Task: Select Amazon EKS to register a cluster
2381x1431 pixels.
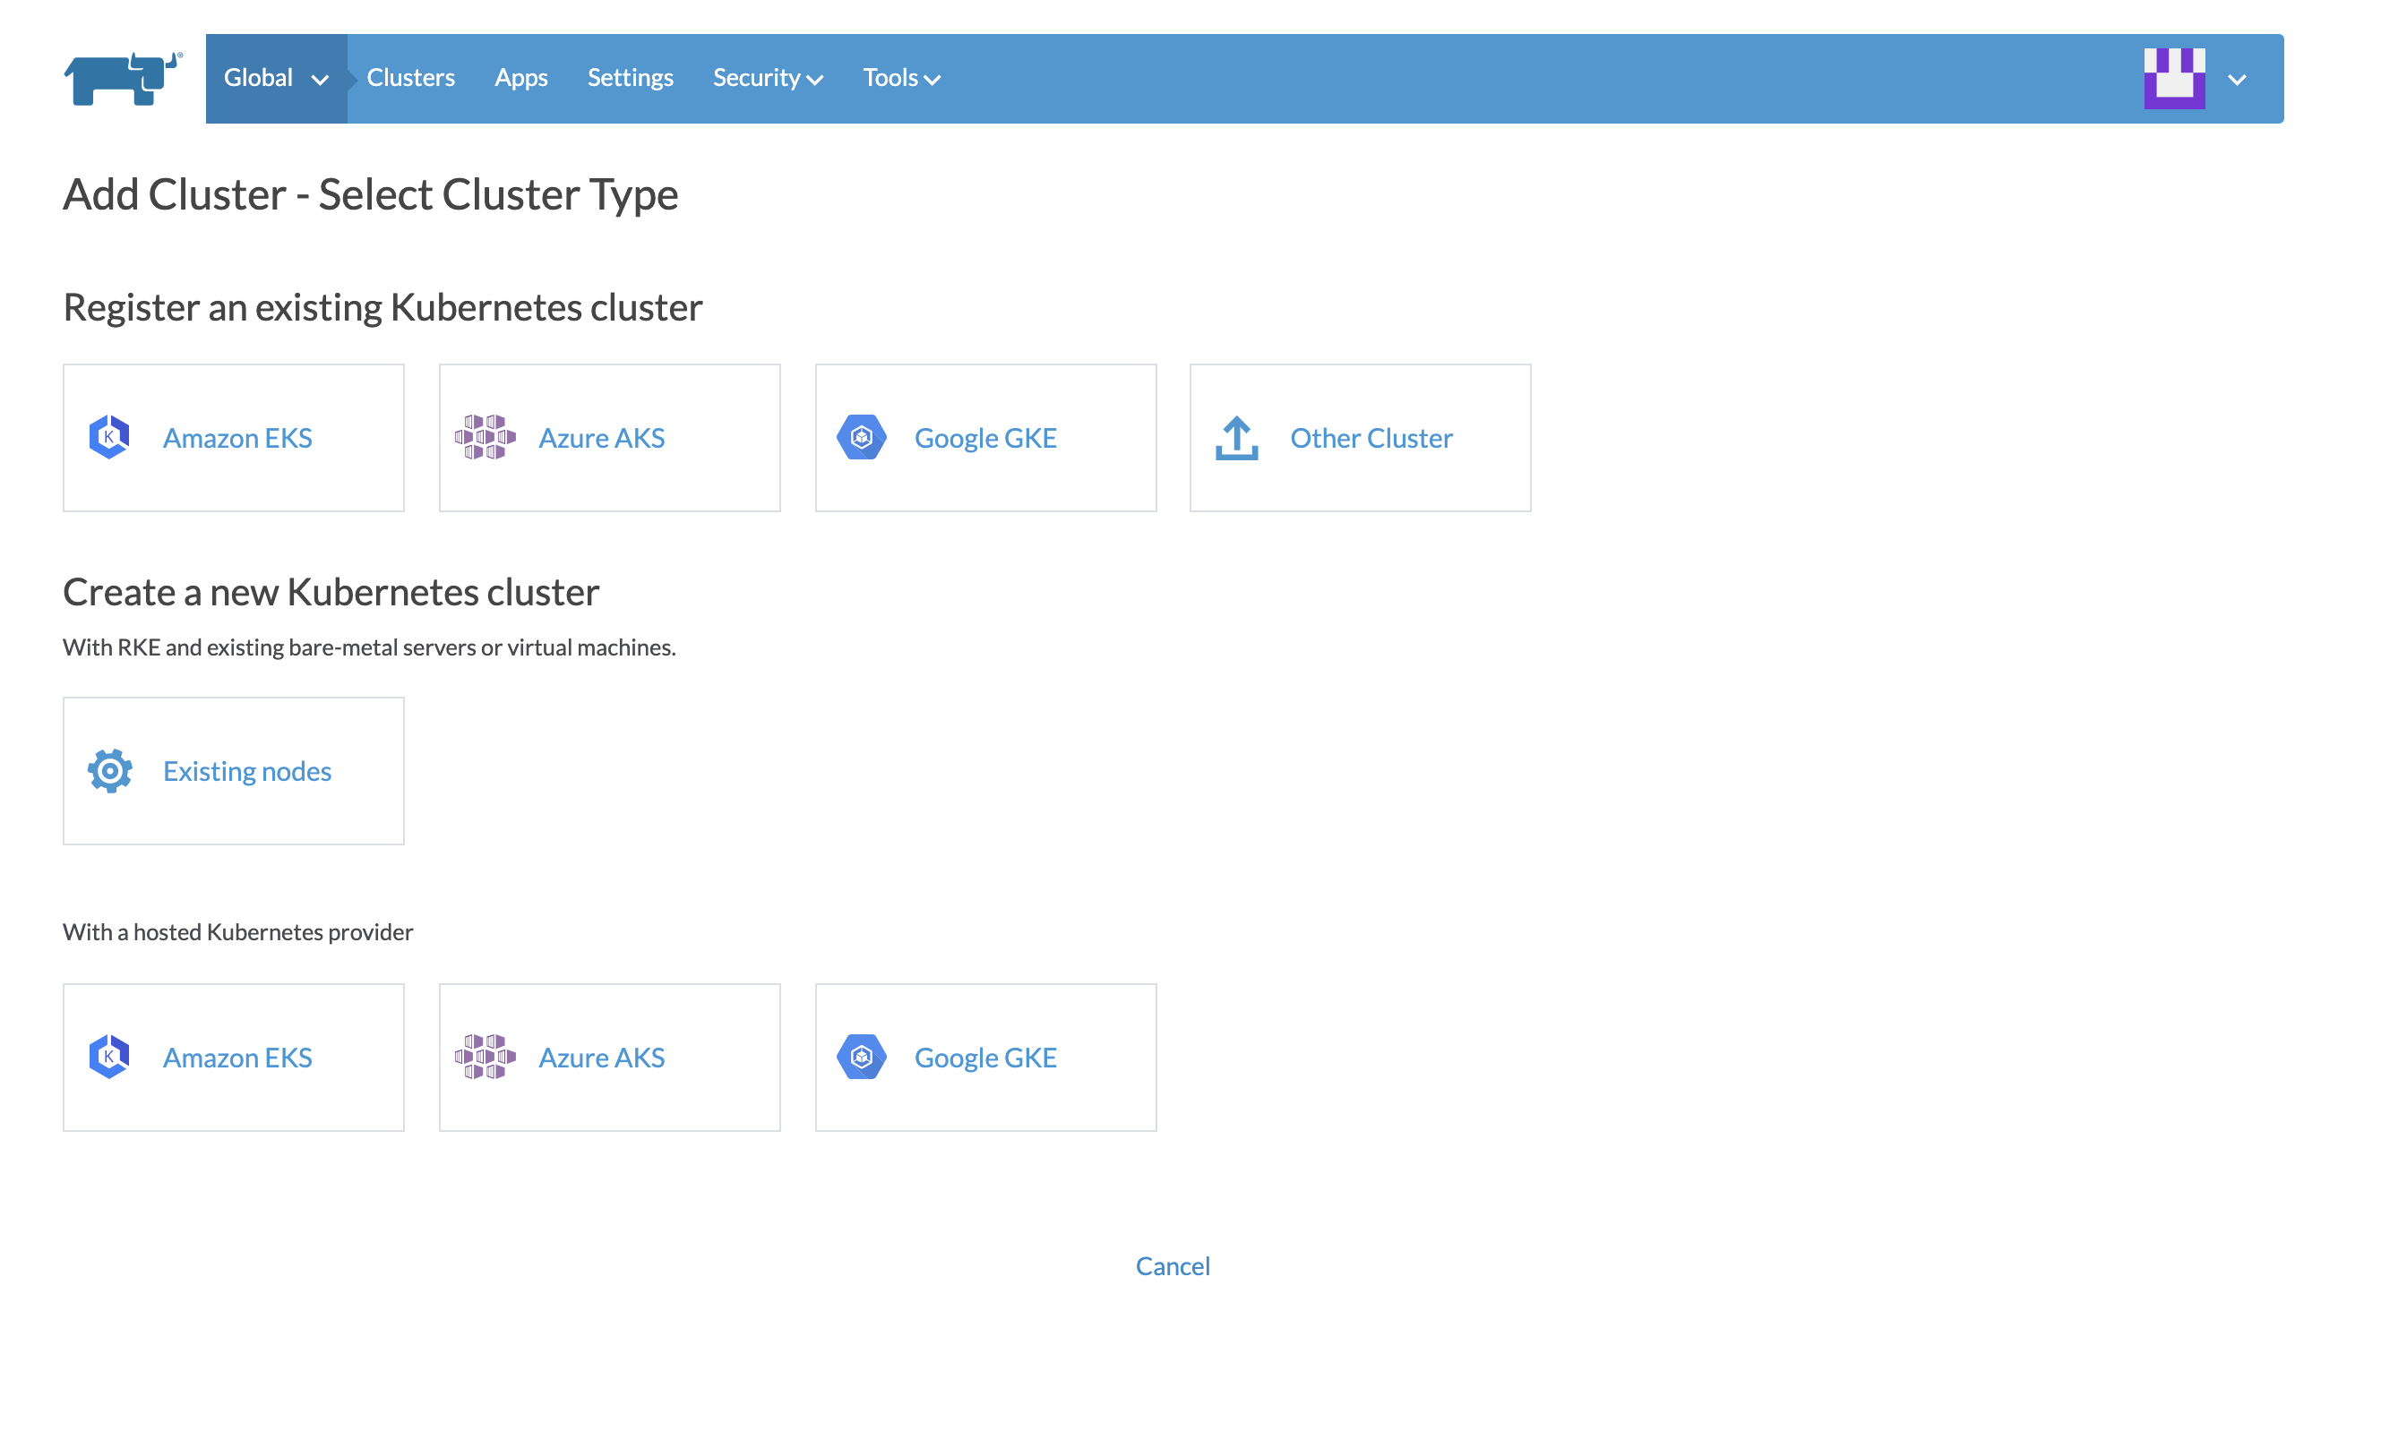Action: 234,437
